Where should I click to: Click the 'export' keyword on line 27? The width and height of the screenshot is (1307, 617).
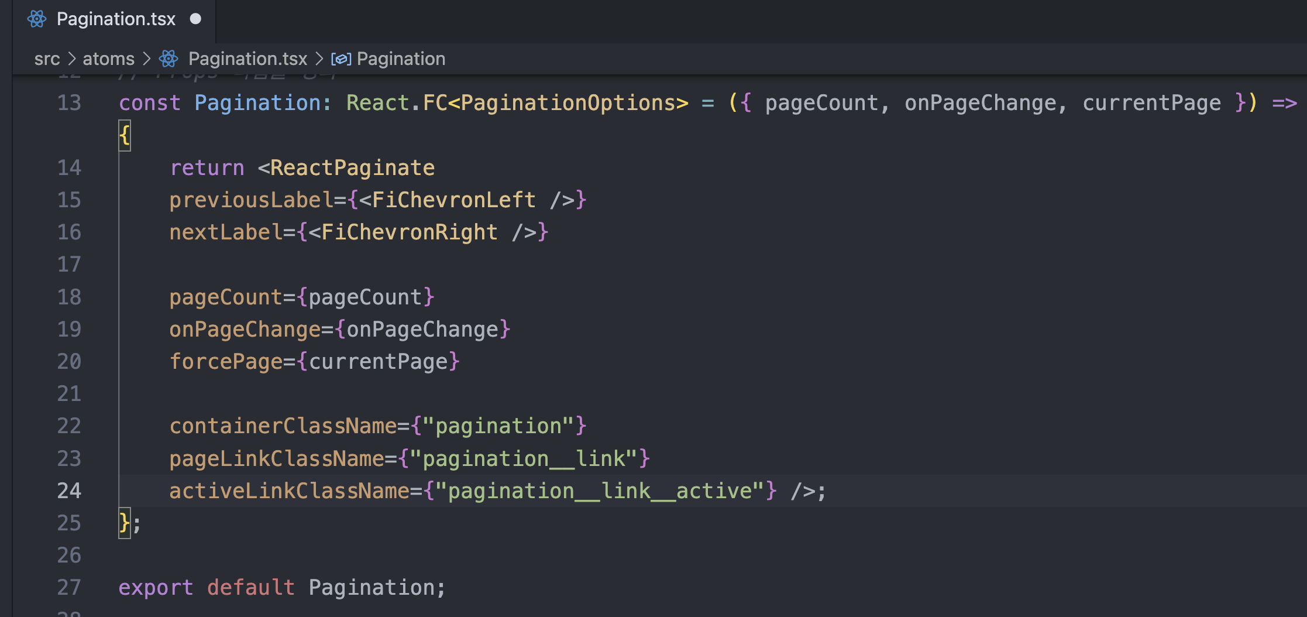tap(156, 588)
